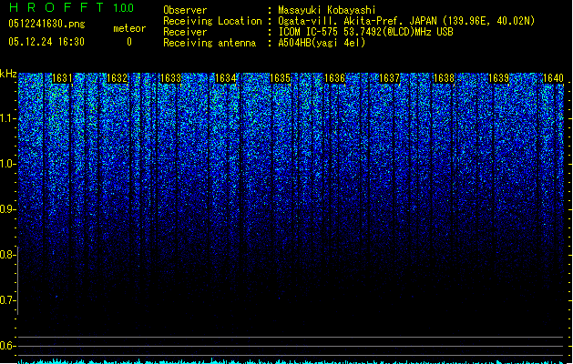
Task: Click the 0.8 frequency axis label
Action: tap(7, 255)
